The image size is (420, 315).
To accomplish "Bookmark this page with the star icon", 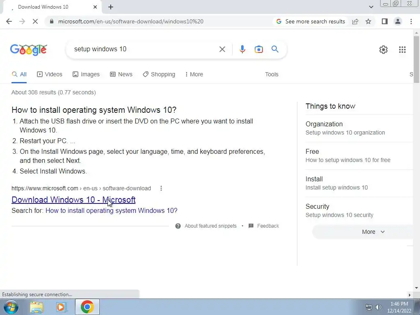I will click(368, 21).
